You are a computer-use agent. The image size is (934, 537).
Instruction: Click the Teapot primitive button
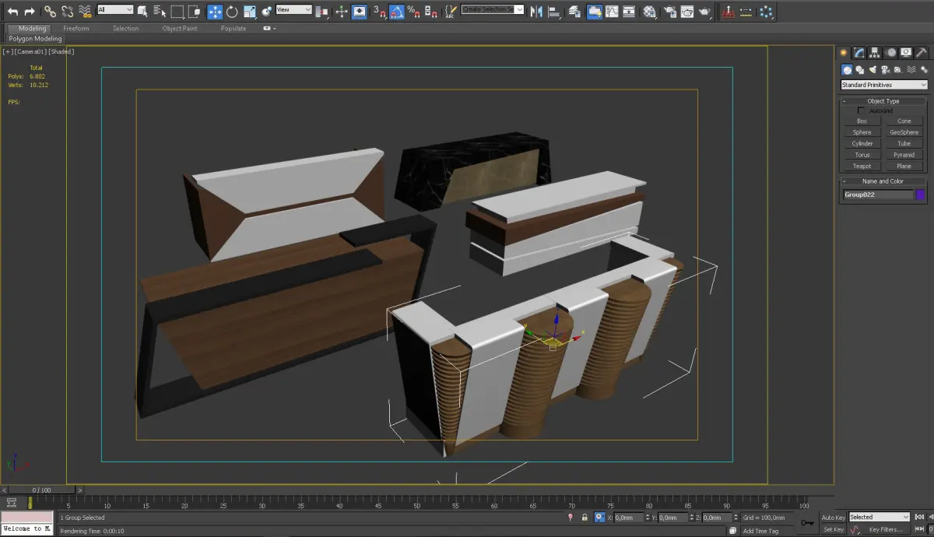click(862, 166)
